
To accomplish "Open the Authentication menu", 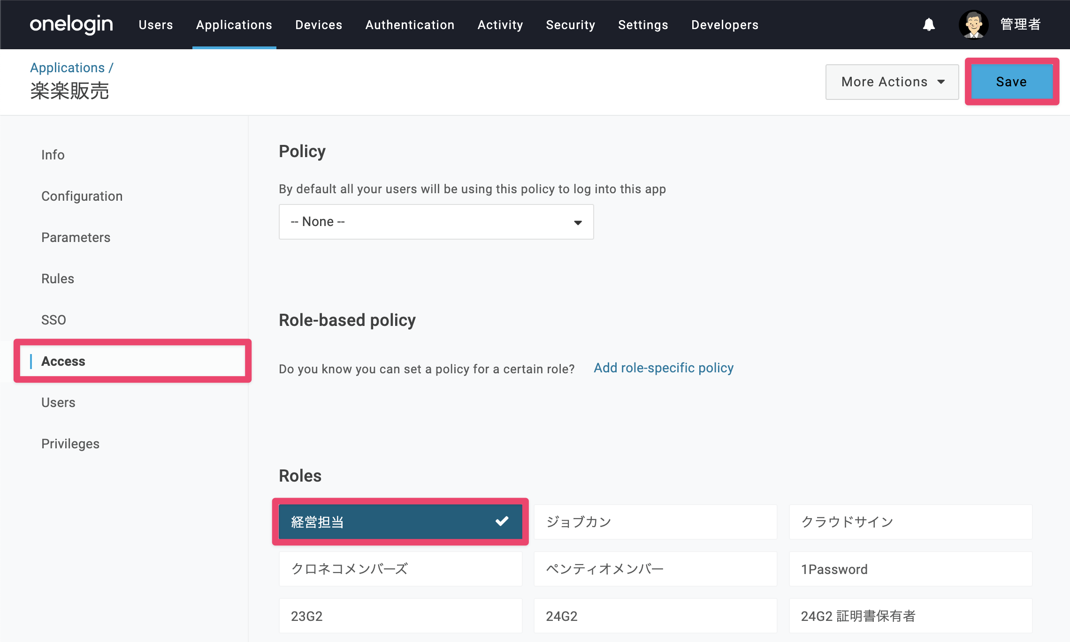I will (410, 24).
